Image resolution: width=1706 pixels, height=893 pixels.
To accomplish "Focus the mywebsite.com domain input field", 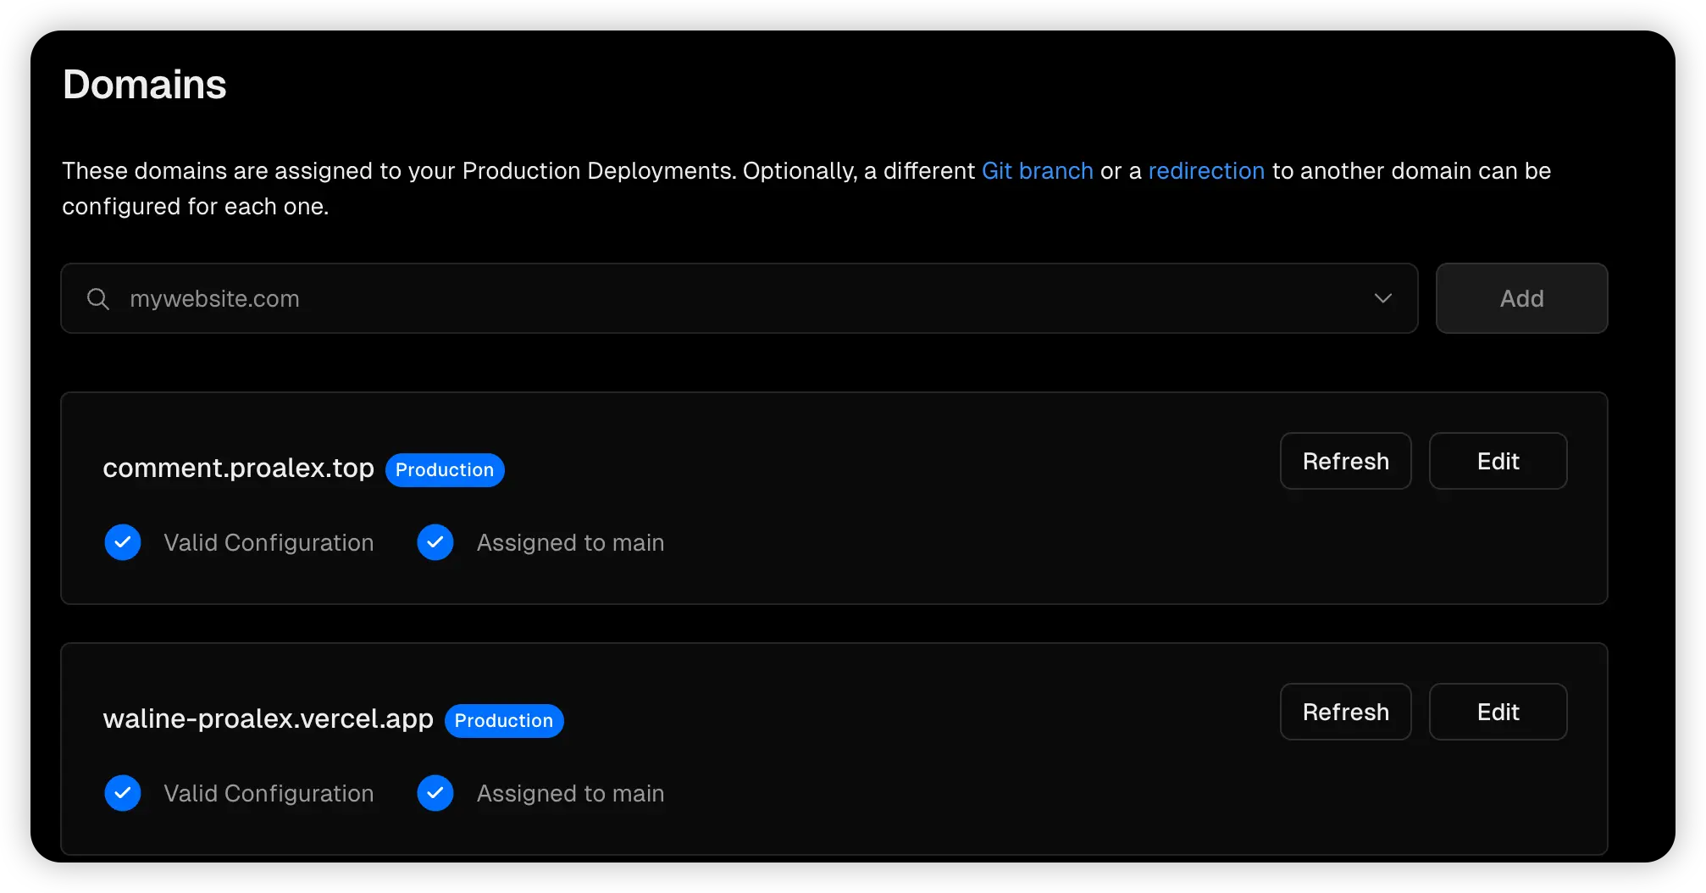I will click(739, 298).
